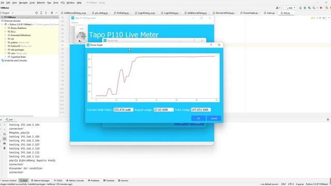Expand the Binary Skeletons node
The height and width of the screenshot is (186, 331).
click(x=6, y=28)
